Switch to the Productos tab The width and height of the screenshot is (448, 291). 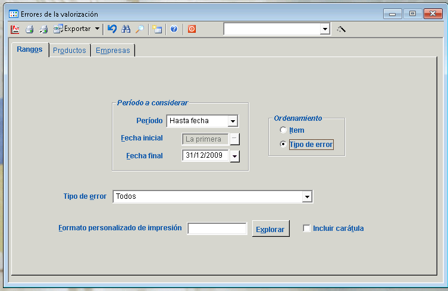coord(69,51)
